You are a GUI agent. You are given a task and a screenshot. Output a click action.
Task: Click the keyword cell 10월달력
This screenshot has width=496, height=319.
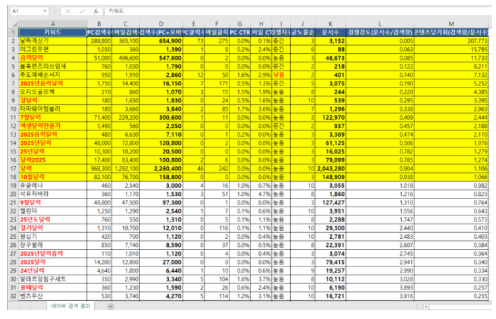[x=52, y=177]
